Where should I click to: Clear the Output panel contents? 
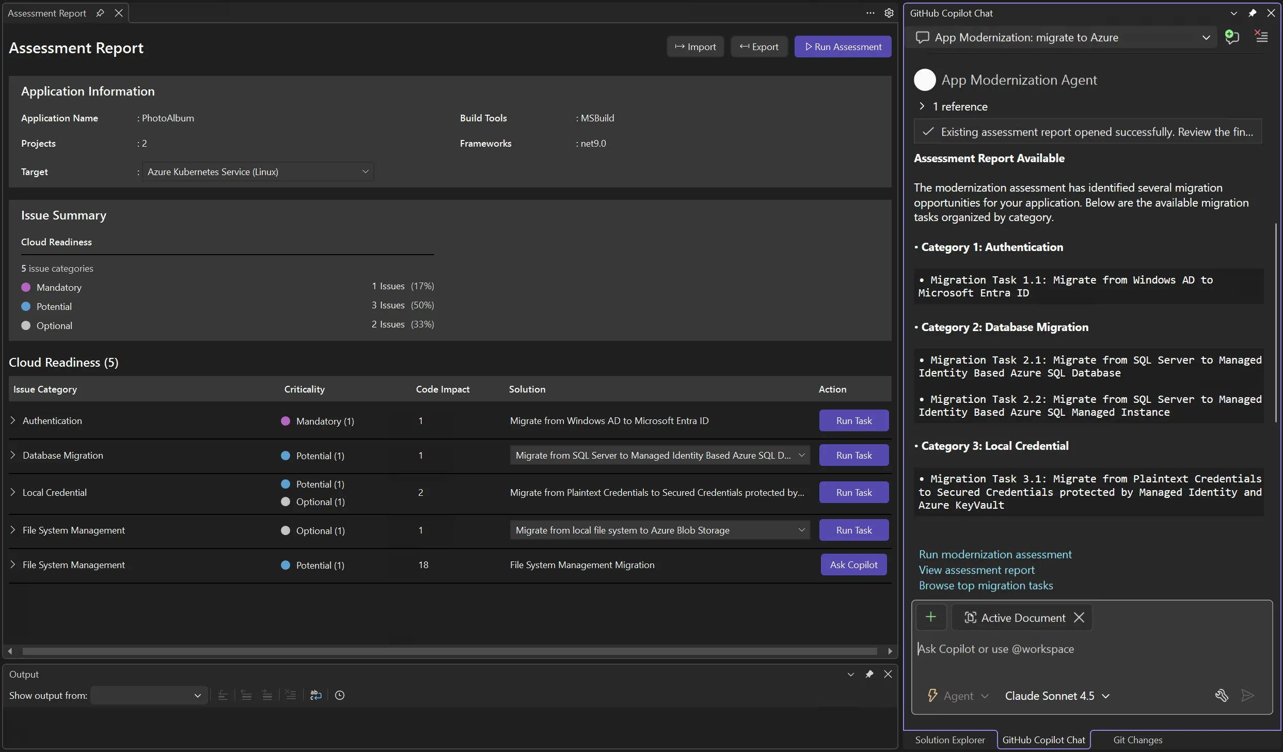coord(291,695)
